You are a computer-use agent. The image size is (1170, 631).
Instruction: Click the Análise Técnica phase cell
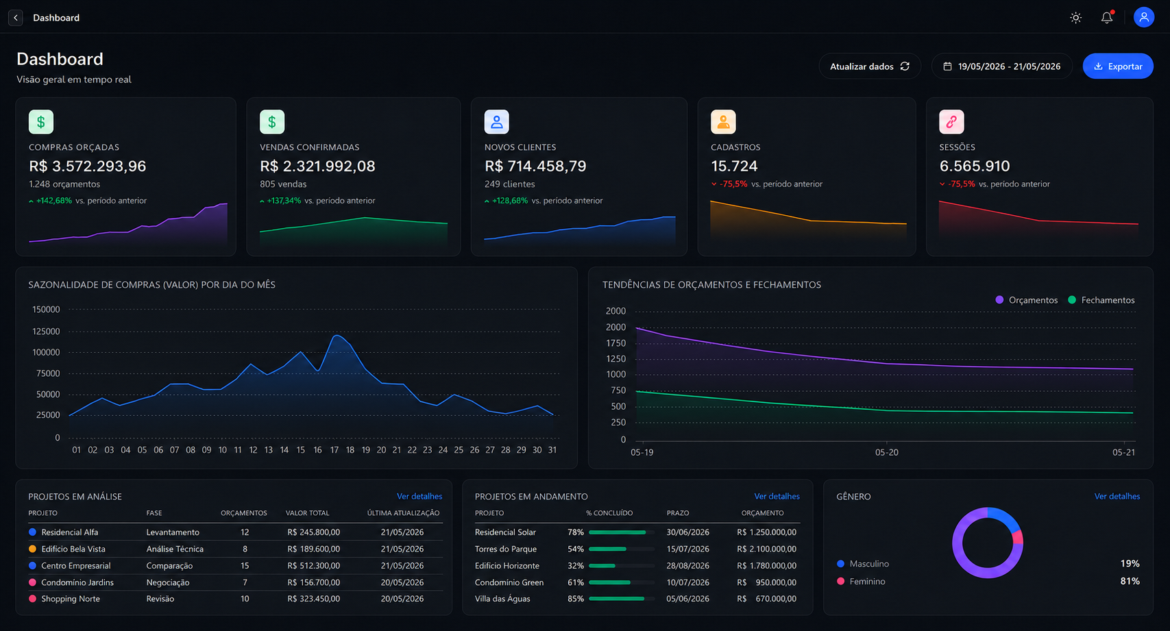pos(175,549)
